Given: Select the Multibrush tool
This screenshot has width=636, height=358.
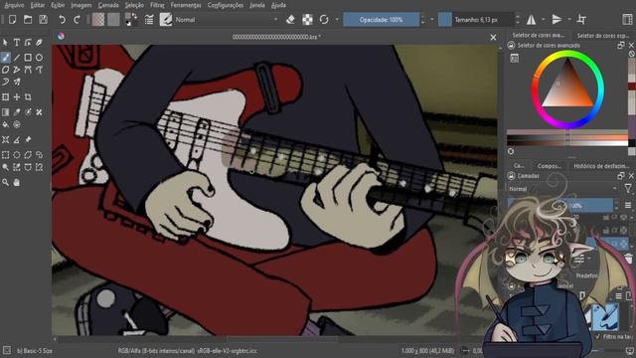Looking at the screenshot, I should click(x=17, y=82).
